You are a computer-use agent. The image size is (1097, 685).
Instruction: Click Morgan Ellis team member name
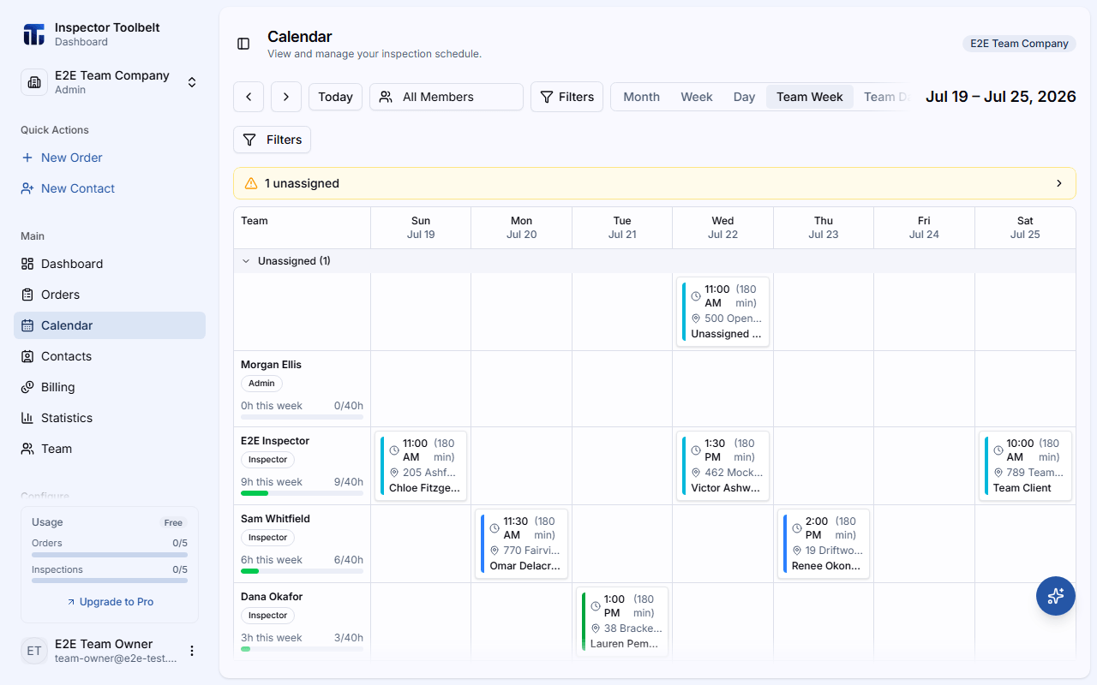[271, 365]
